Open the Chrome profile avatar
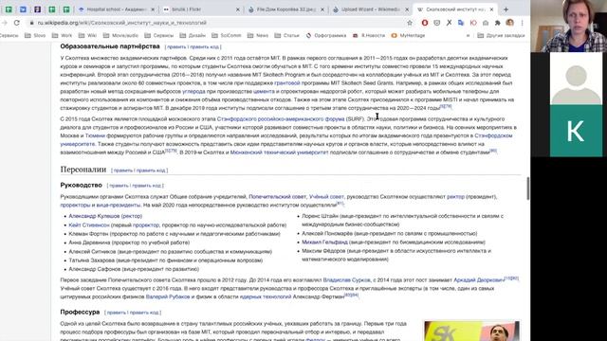The image size is (607, 341). click(x=510, y=23)
